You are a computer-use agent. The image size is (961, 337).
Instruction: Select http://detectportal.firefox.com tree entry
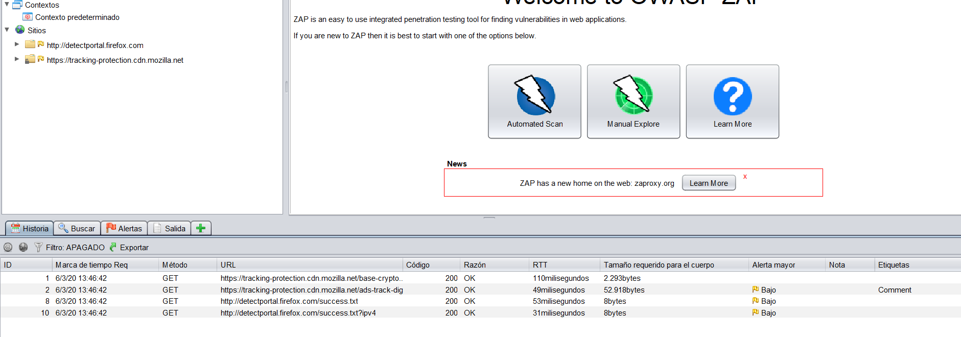95,45
